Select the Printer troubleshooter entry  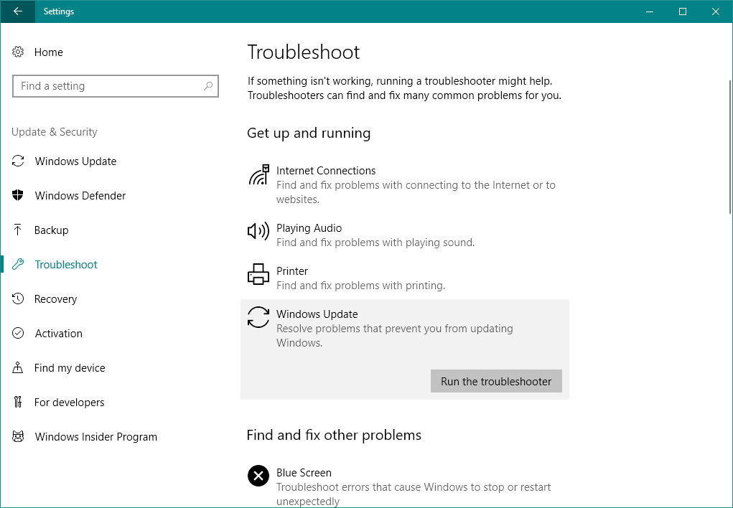pos(405,278)
